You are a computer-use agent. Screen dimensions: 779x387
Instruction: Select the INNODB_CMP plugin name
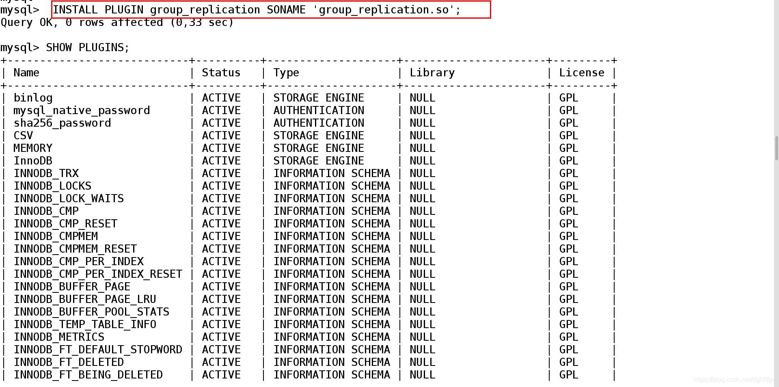(46, 211)
